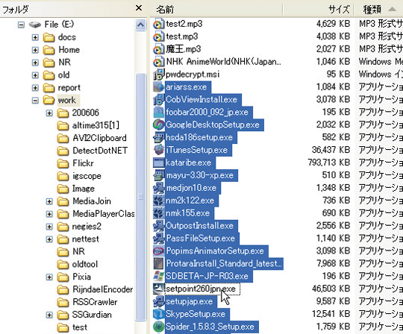Click the foobar2000_092_jp.exe icon
The width and height of the screenshot is (403, 334).
pyautogui.click(x=158, y=112)
